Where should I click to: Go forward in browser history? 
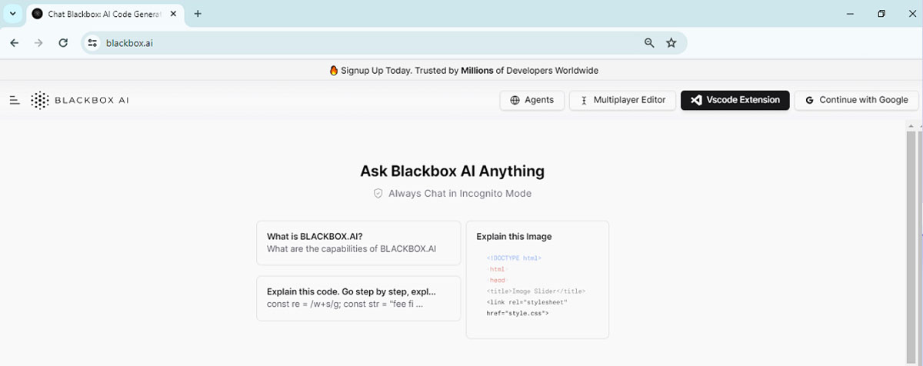pos(38,43)
